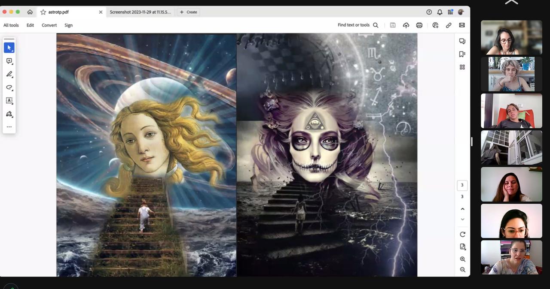Image resolution: width=550 pixels, height=289 pixels.
Task: Select the video of participant resting on hand
Action: tap(511, 184)
